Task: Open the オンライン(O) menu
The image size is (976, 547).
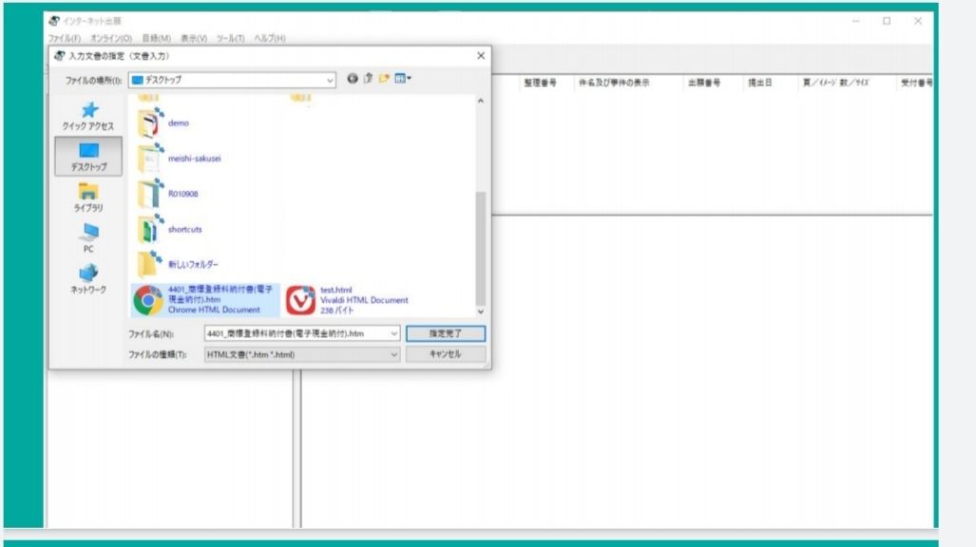Action: click(x=111, y=38)
